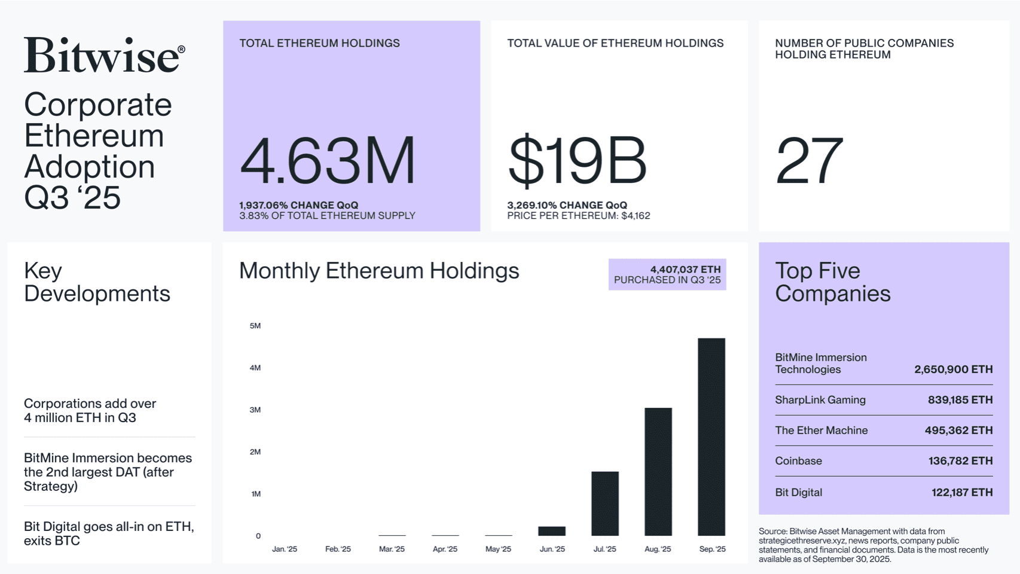
Task: Open 'Corporations add over 4 million ETH' item
Action: click(x=90, y=411)
